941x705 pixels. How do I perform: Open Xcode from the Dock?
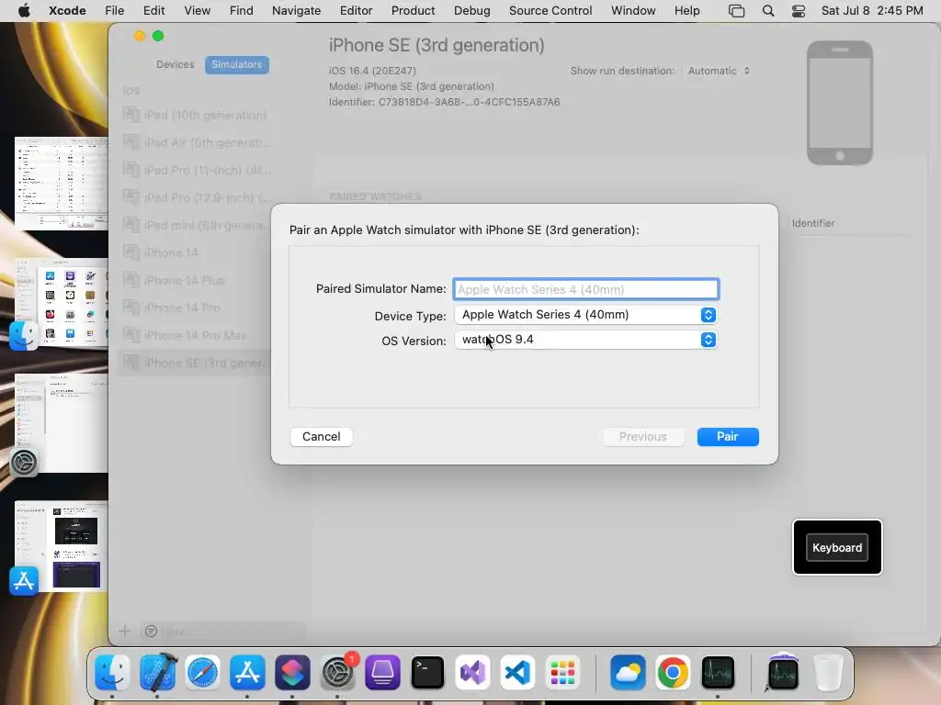point(157,672)
